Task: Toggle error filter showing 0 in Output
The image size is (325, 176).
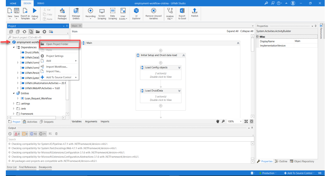Action: click(x=17, y=134)
